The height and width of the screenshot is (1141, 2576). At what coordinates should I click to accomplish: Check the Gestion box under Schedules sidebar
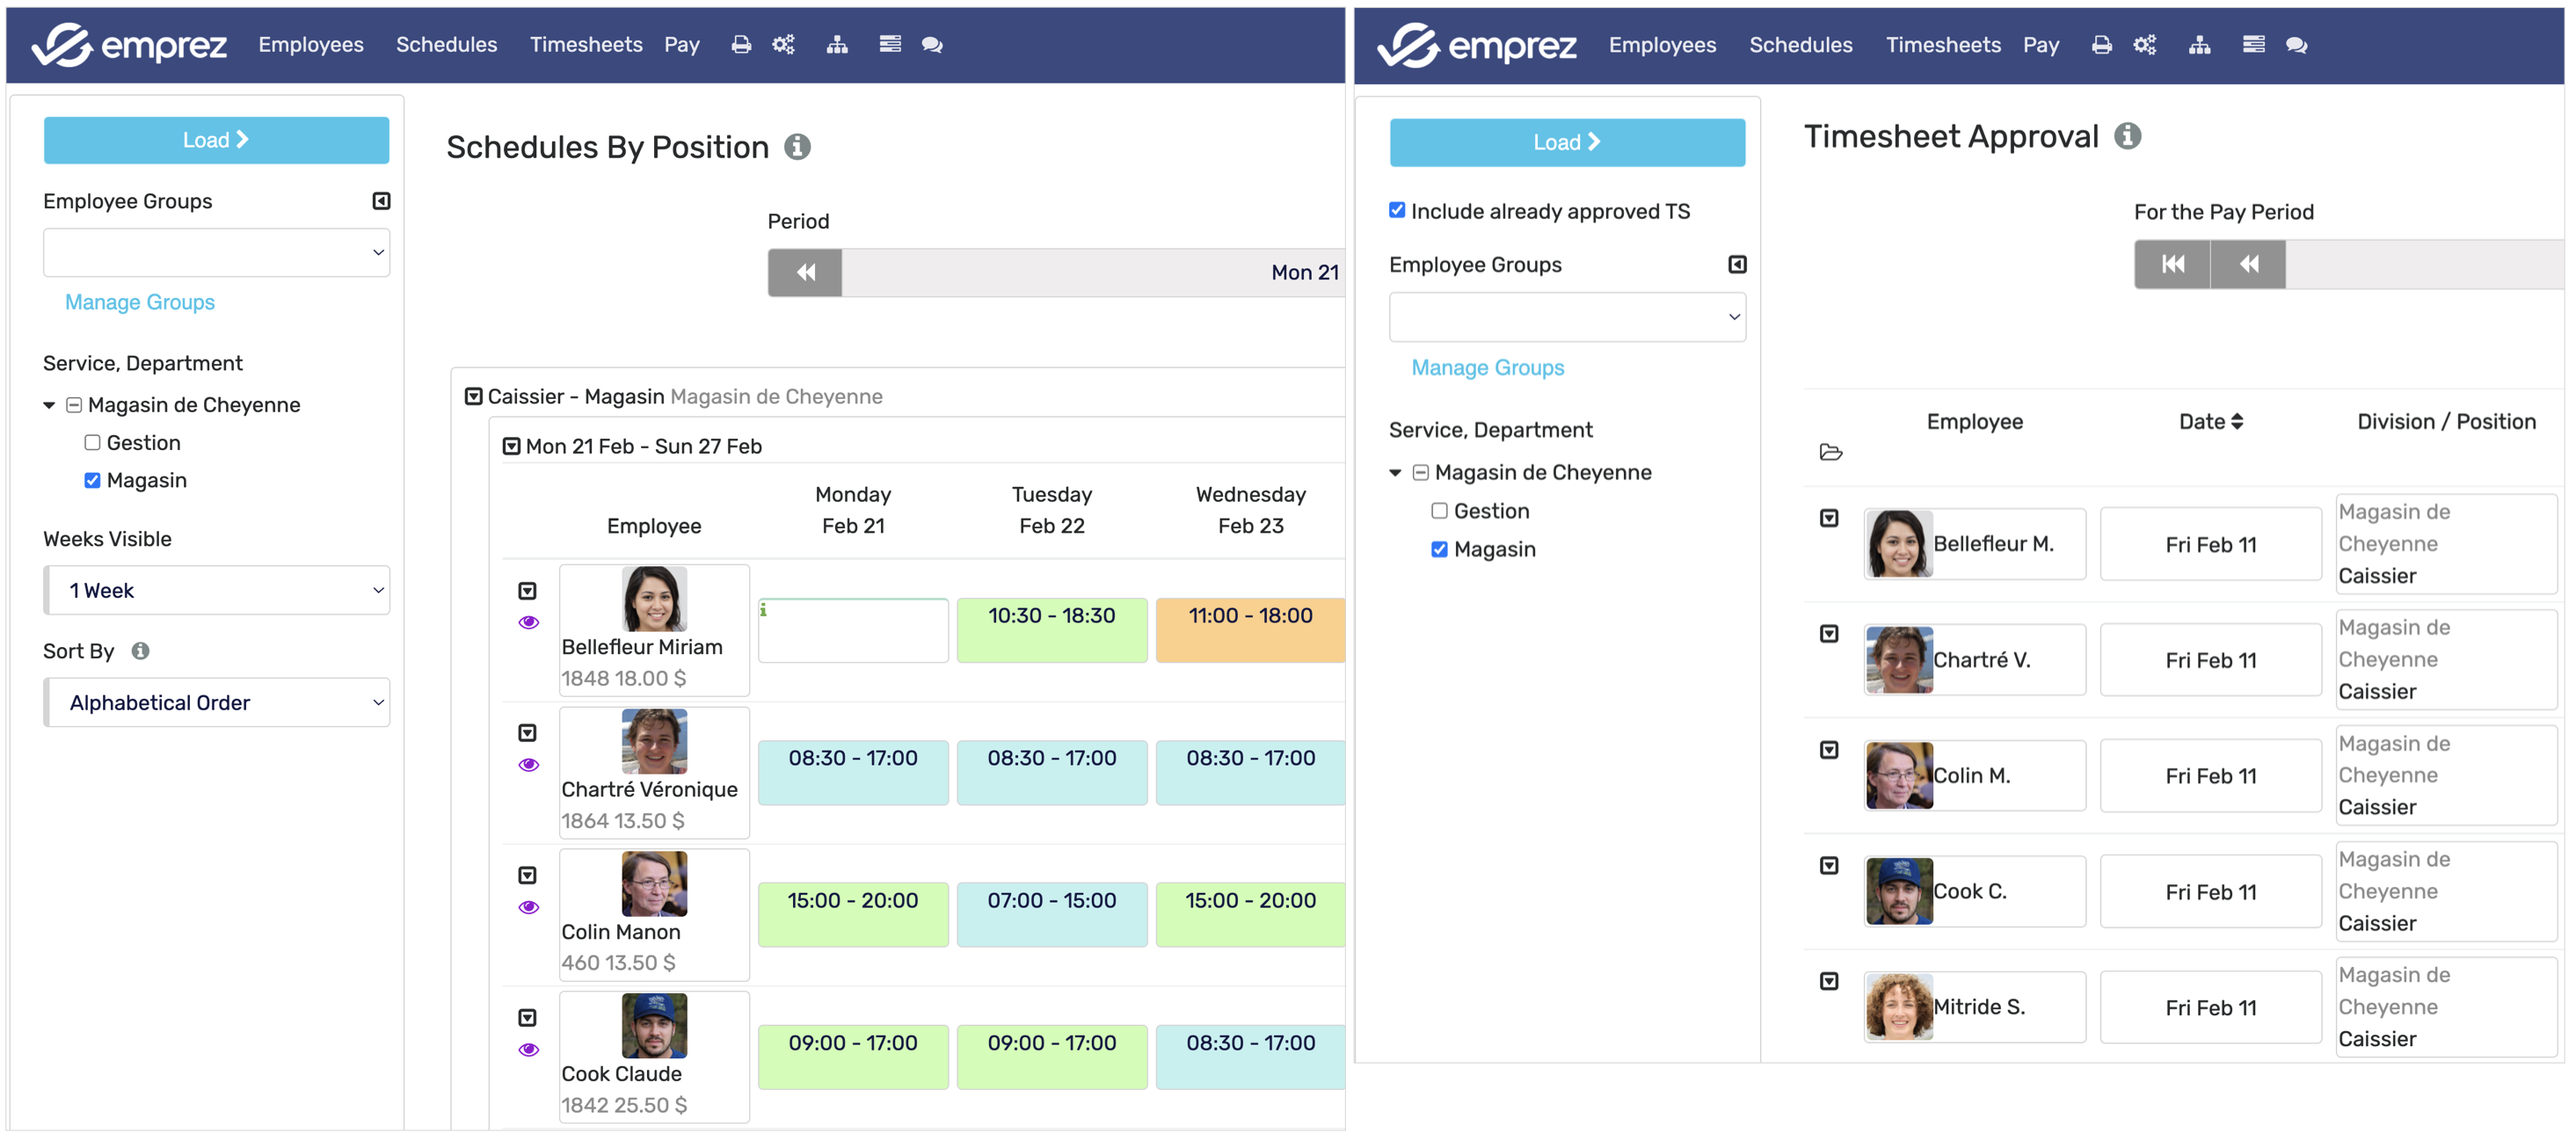tap(93, 443)
